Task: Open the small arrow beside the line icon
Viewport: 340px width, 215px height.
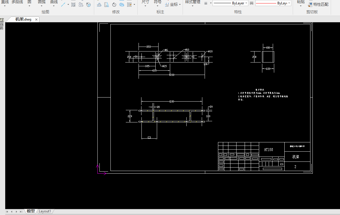Action: point(68,5)
